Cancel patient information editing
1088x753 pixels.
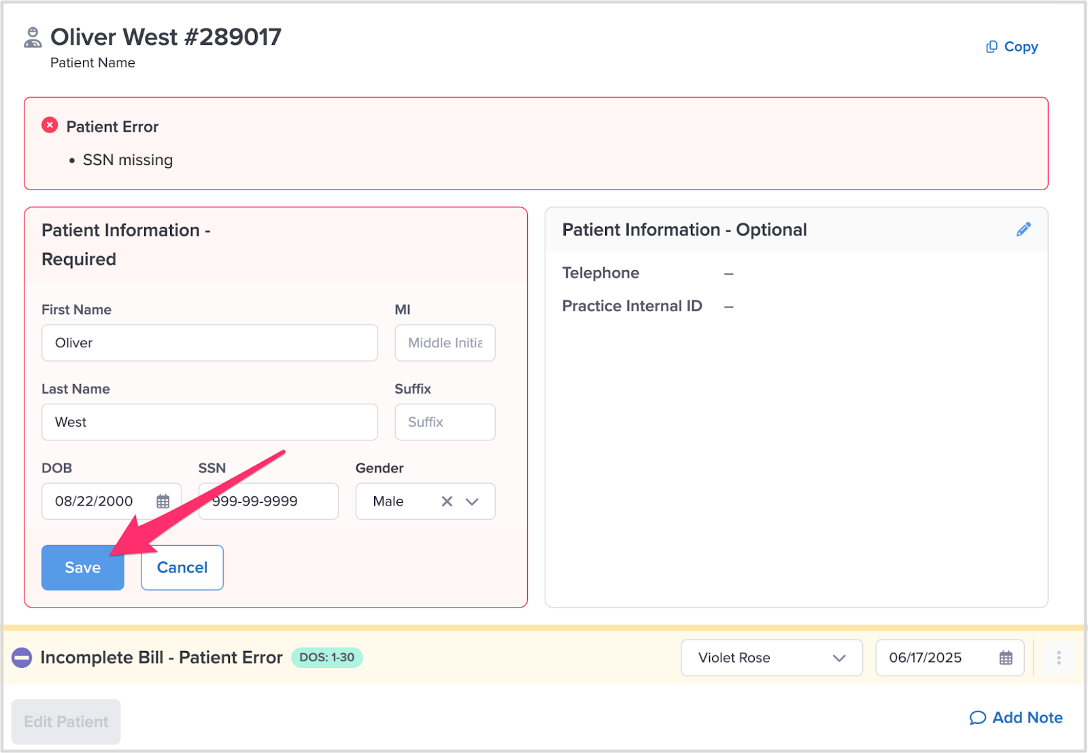click(x=182, y=567)
